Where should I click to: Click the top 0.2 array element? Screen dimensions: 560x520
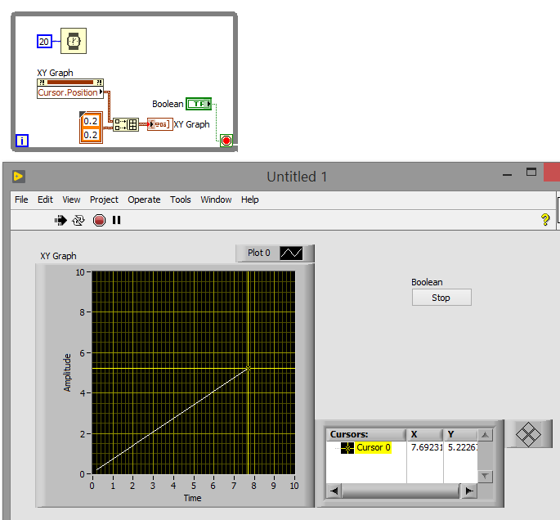[x=91, y=121]
